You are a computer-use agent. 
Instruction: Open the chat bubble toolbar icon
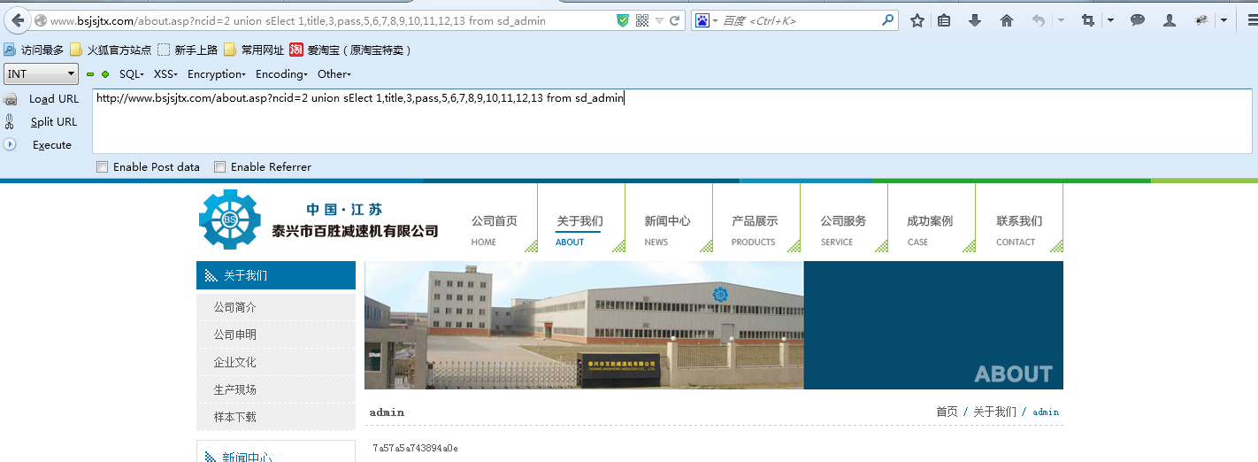point(1138,20)
